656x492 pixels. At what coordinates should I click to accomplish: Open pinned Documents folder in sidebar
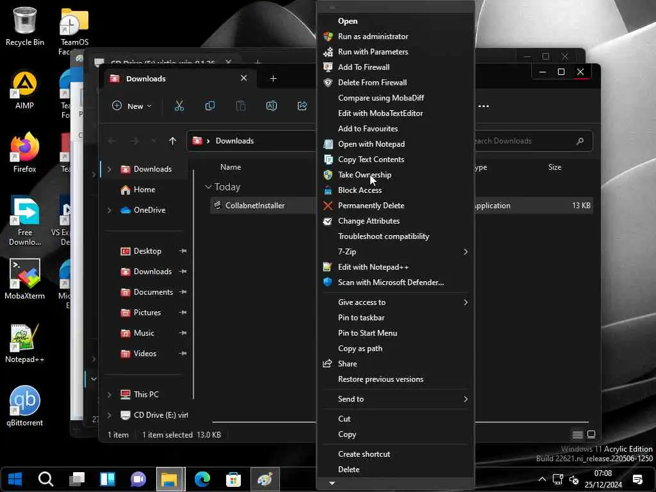pos(153,292)
